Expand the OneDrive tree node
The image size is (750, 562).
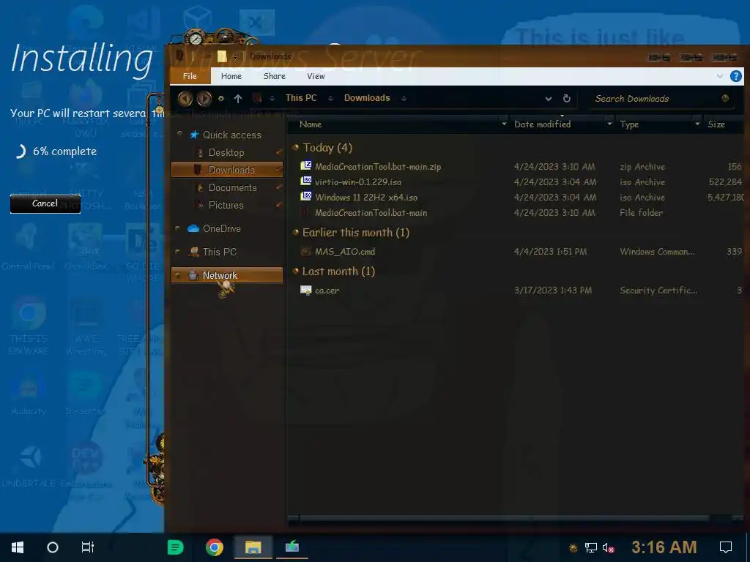pyautogui.click(x=178, y=228)
